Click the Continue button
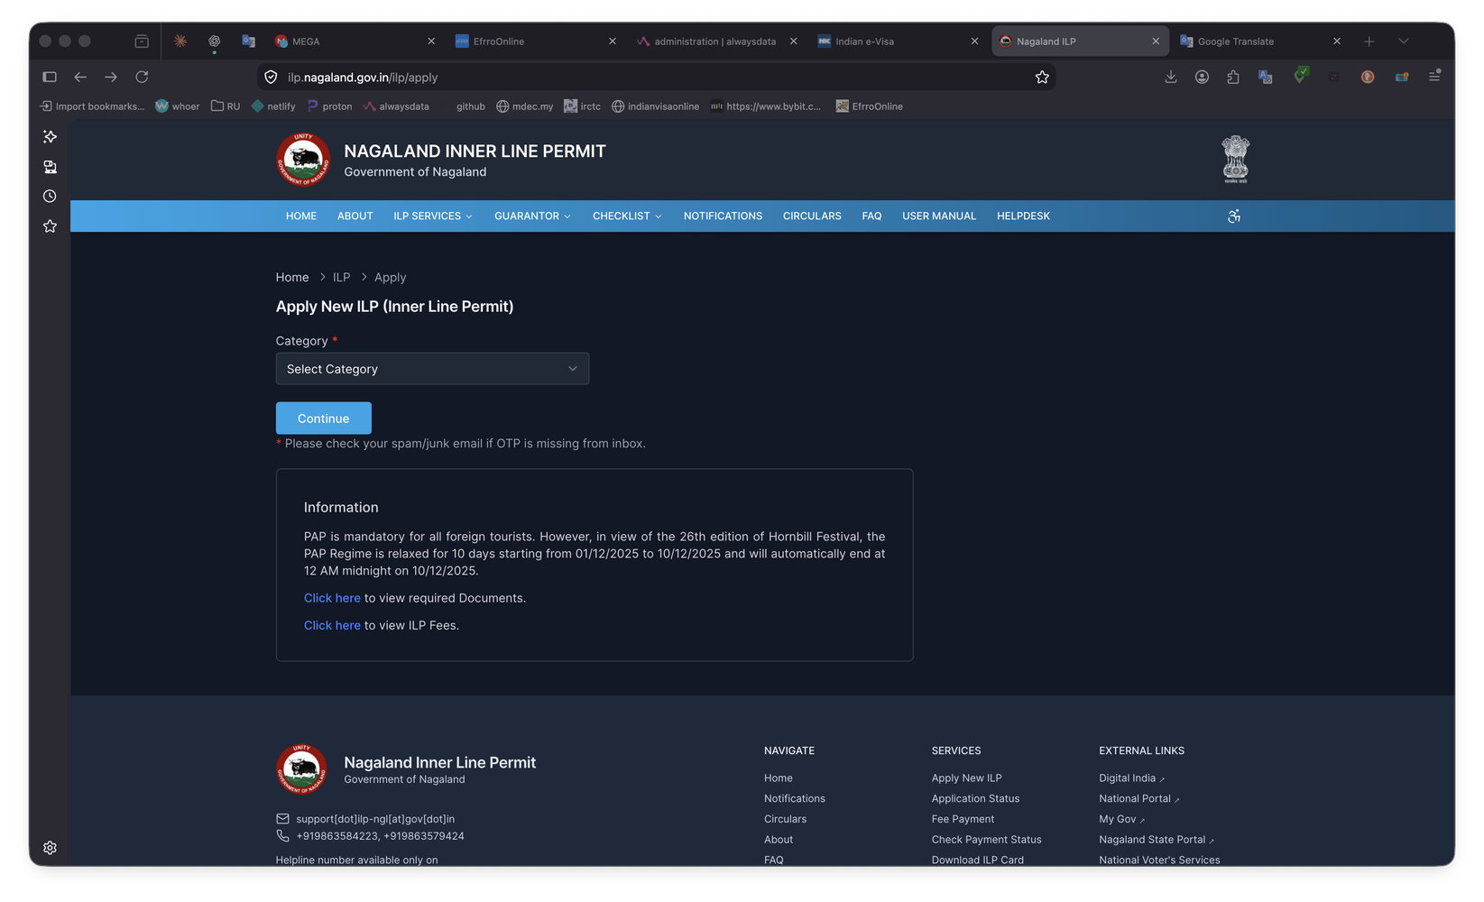Screen dimensions: 1484x902 pyautogui.click(x=324, y=419)
